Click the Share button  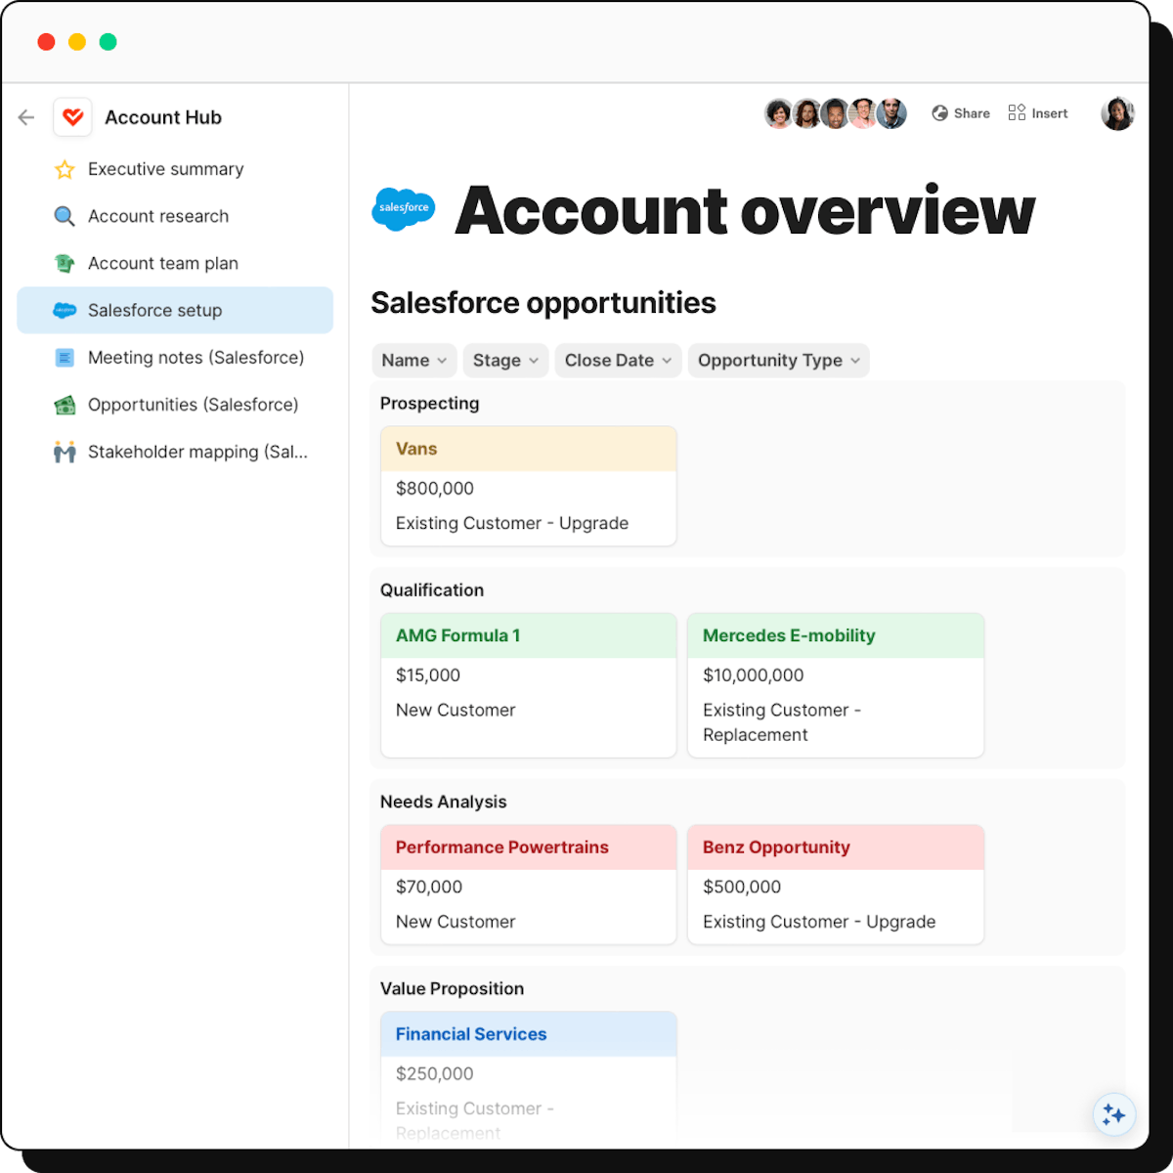961,113
